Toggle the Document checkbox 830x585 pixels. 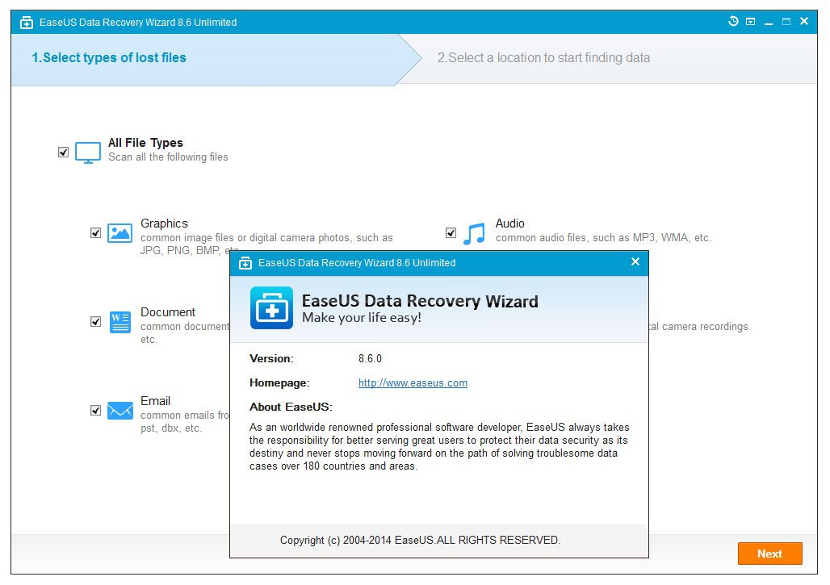(96, 322)
